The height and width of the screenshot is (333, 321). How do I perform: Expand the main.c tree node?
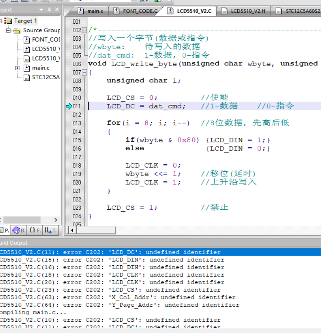17,68
